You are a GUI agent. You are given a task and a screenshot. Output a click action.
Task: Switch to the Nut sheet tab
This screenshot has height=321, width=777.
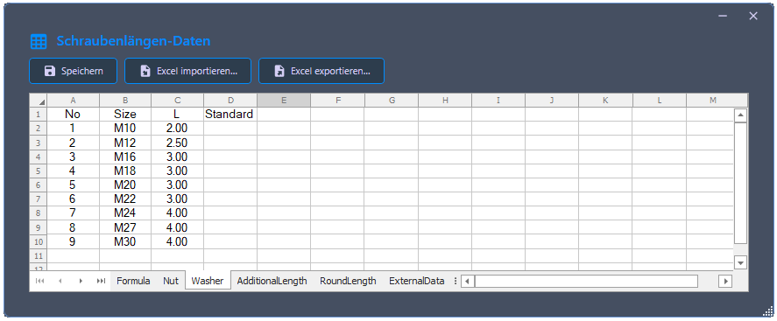171,281
